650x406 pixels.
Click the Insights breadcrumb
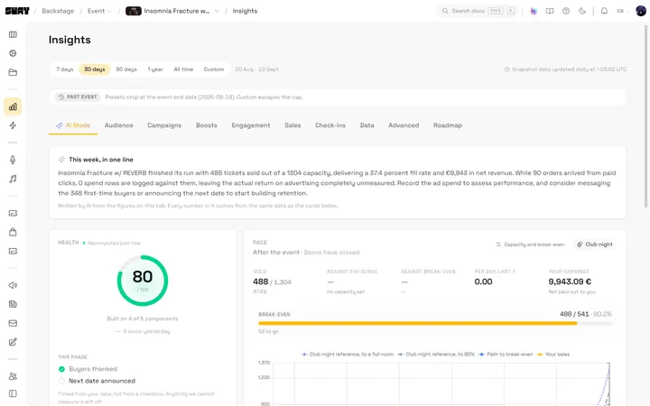click(x=245, y=11)
